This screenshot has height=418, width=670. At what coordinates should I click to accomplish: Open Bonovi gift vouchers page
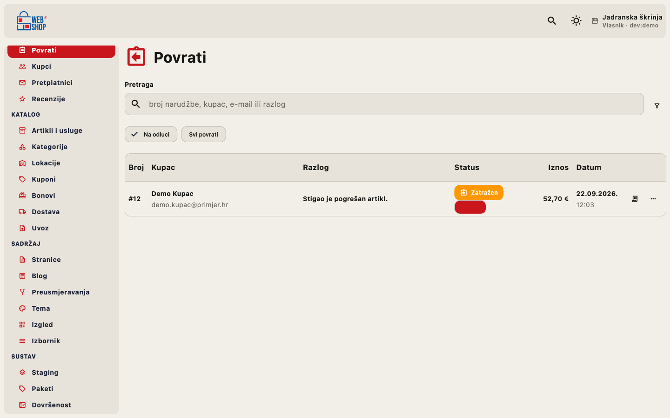61,196
